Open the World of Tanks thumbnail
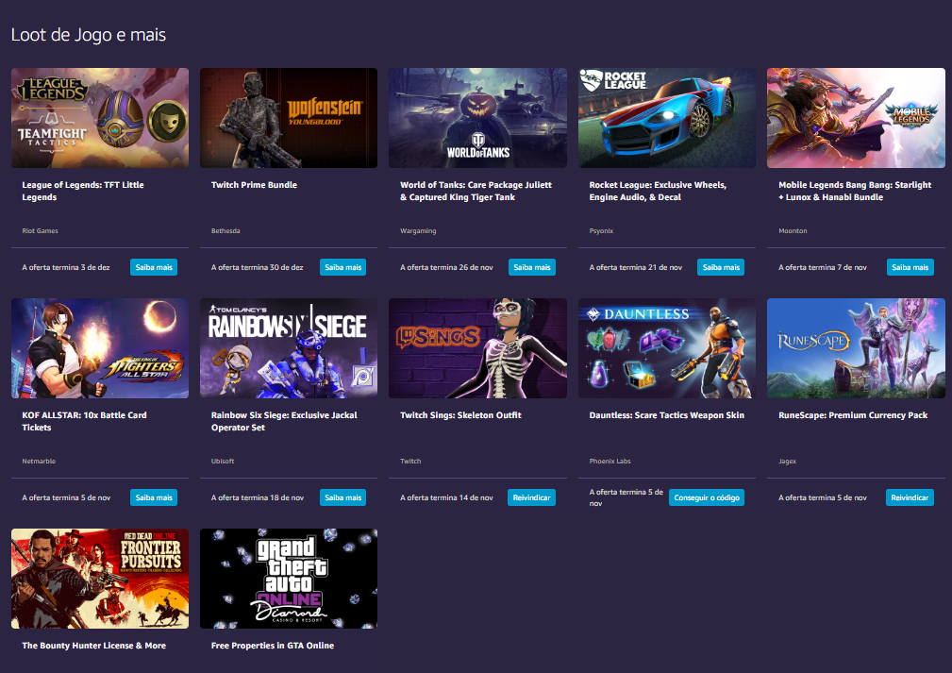The width and height of the screenshot is (952, 673). point(477,118)
